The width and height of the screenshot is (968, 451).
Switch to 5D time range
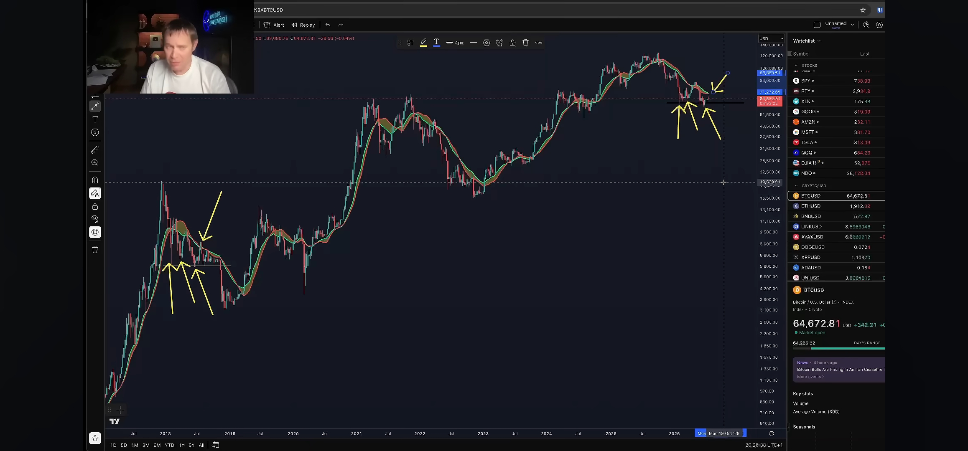click(124, 445)
